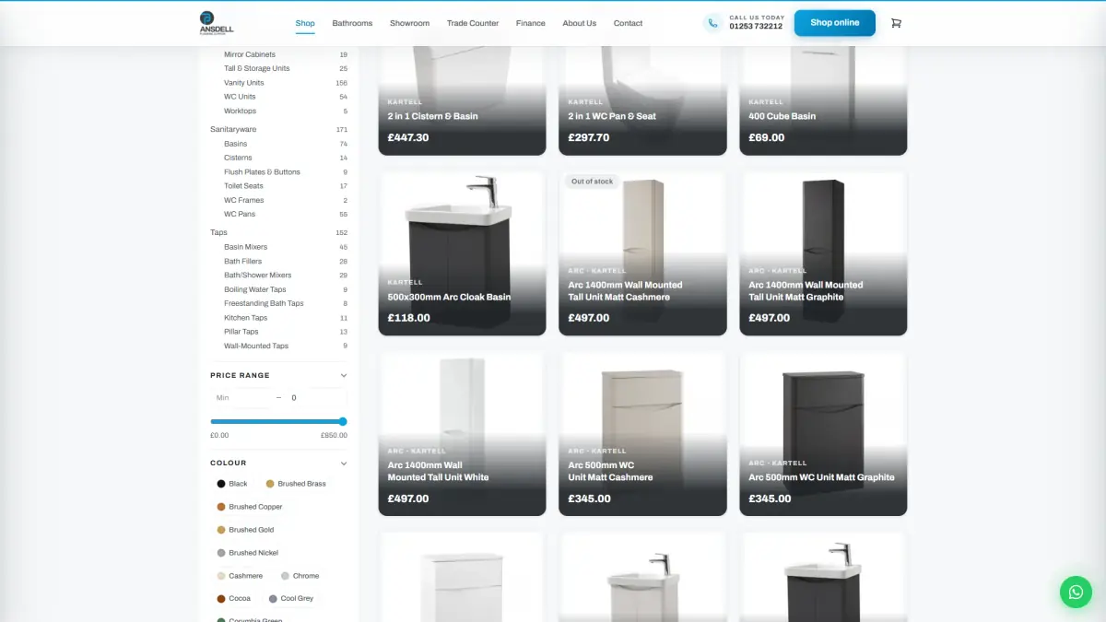
Task: Filter by Brushed Nickel colour
Action: [x=248, y=553]
